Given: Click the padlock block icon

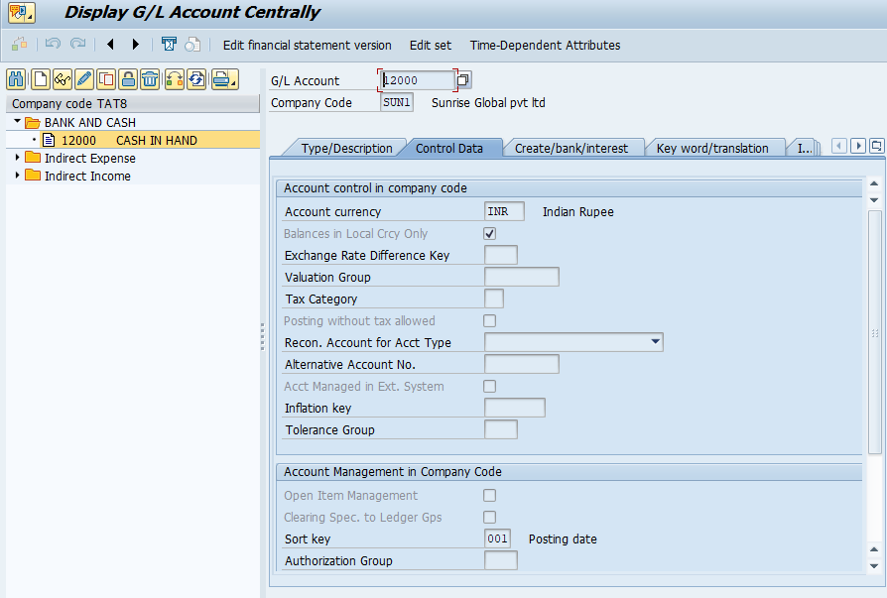Looking at the screenshot, I should coord(128,79).
